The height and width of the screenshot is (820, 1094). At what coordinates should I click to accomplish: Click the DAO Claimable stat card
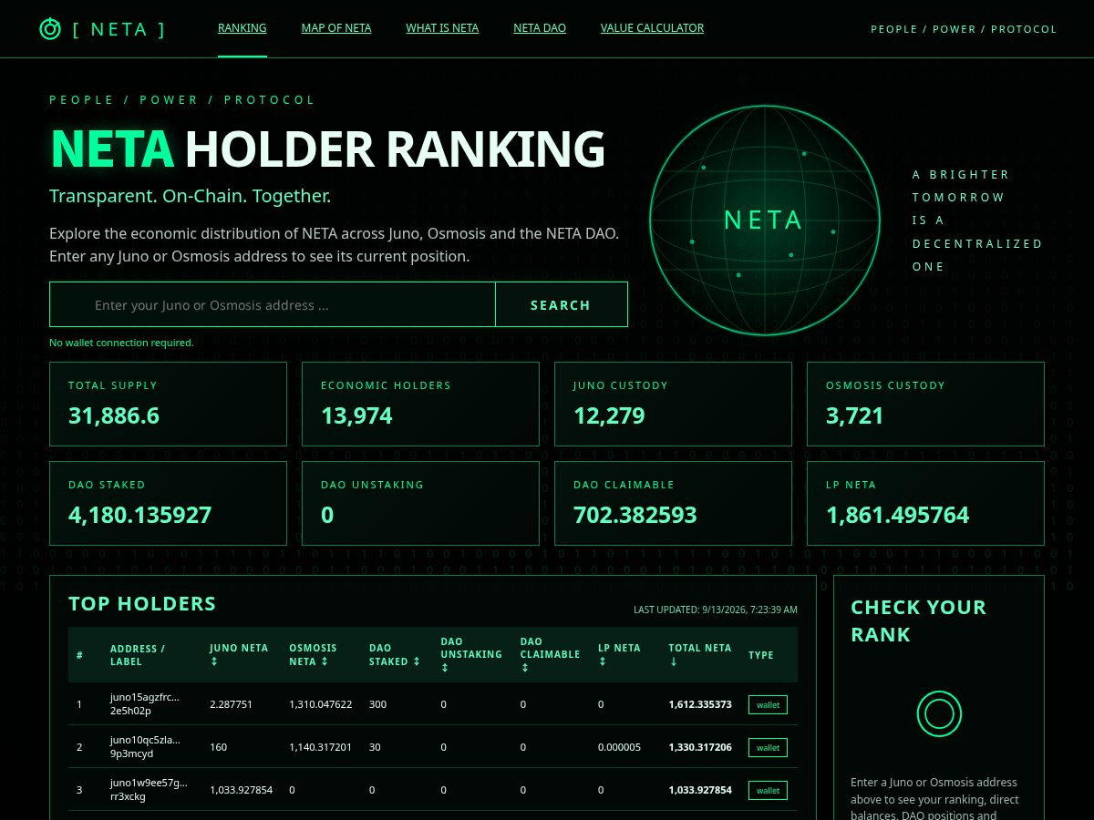point(673,503)
